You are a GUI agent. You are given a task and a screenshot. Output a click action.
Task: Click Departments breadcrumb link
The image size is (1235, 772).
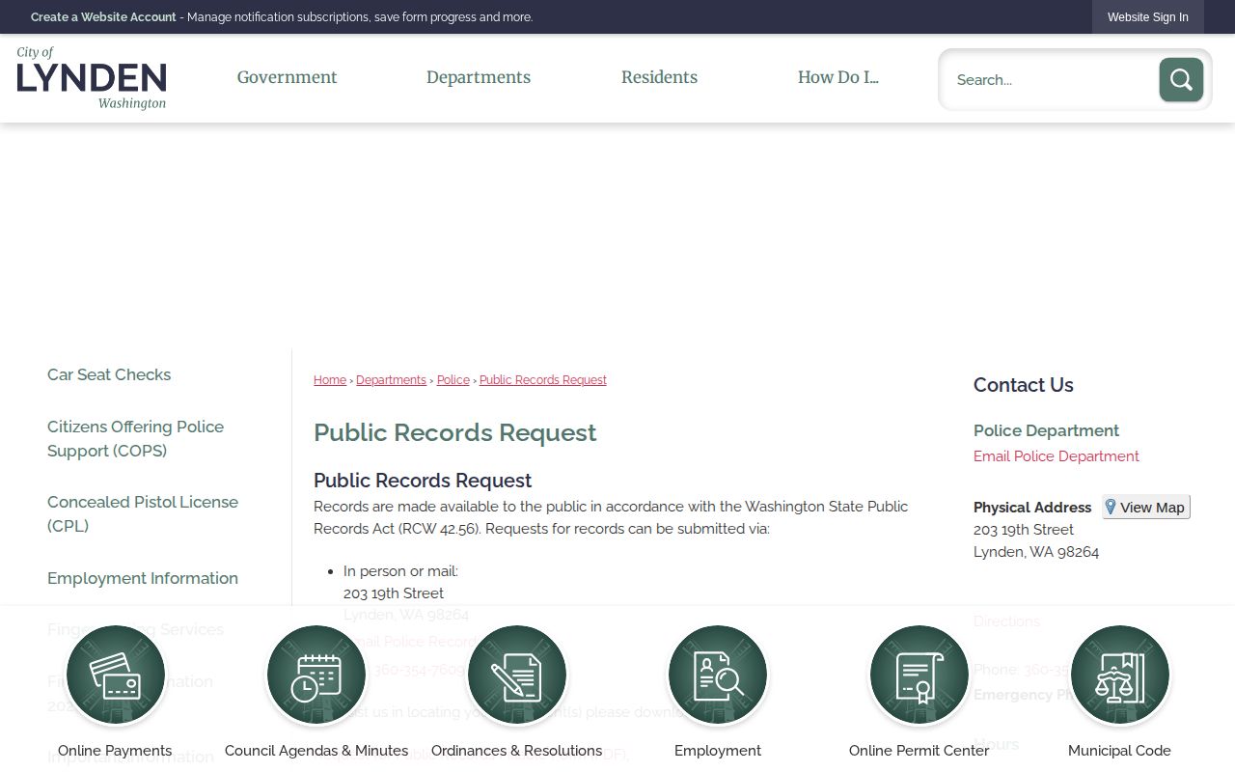(x=391, y=380)
